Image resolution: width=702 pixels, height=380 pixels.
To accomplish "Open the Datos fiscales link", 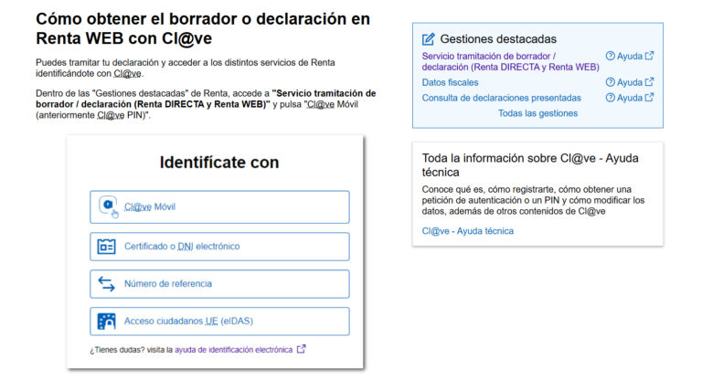I will click(450, 82).
